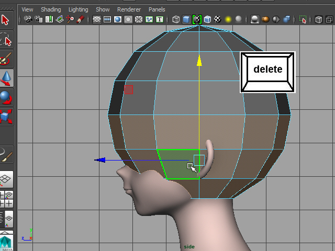Open the Panels menu
The image size is (335, 251).
coord(157,9)
